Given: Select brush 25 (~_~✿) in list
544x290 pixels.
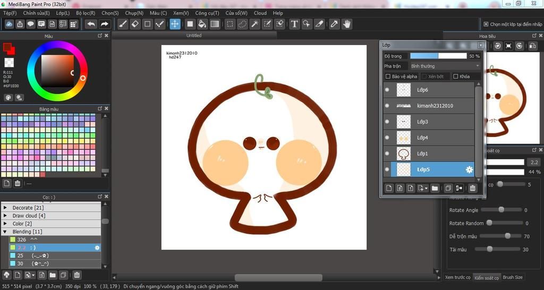Looking at the screenshot, I should (55, 255).
